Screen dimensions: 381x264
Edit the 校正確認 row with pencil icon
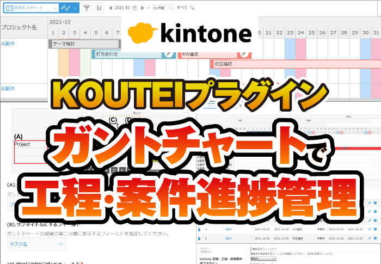370,238
